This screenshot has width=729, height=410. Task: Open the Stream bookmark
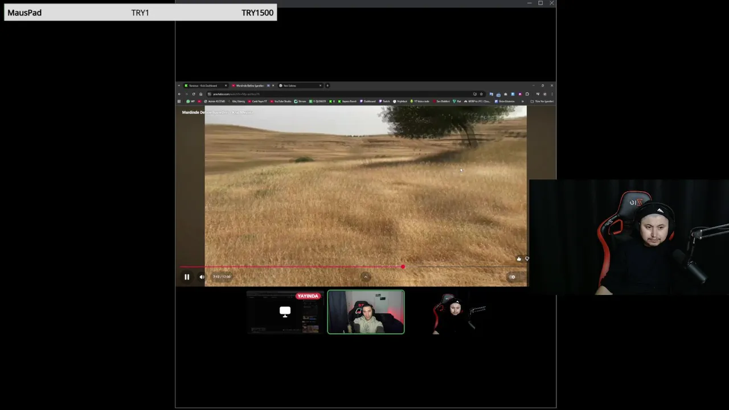pyautogui.click(x=300, y=101)
